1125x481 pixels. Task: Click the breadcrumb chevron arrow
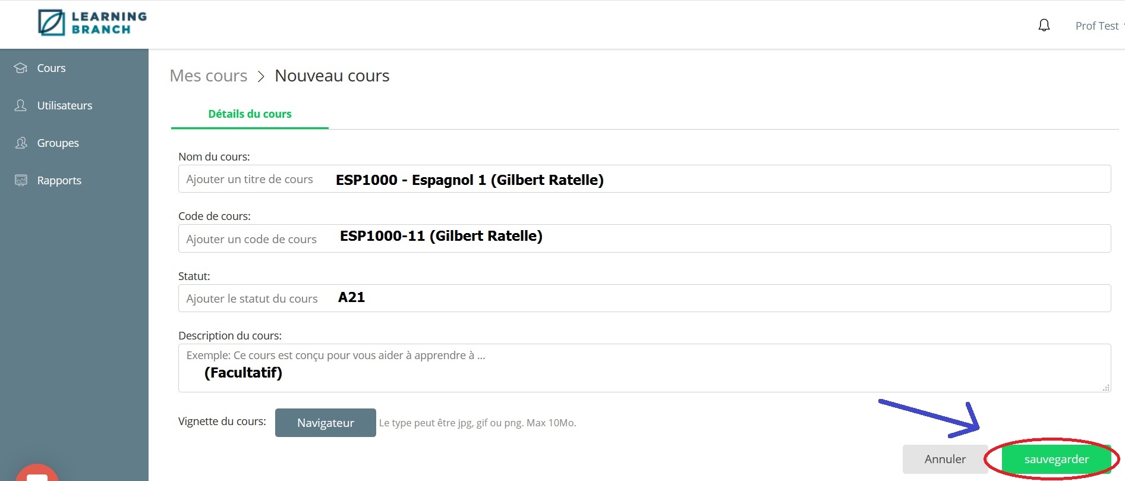click(x=261, y=76)
